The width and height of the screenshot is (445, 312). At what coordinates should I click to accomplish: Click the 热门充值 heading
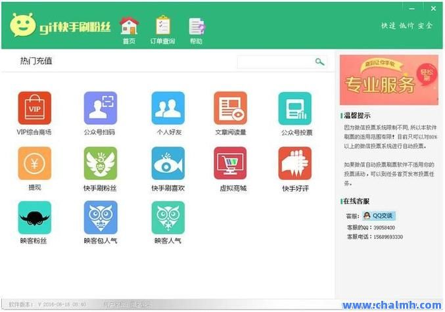(x=36, y=61)
